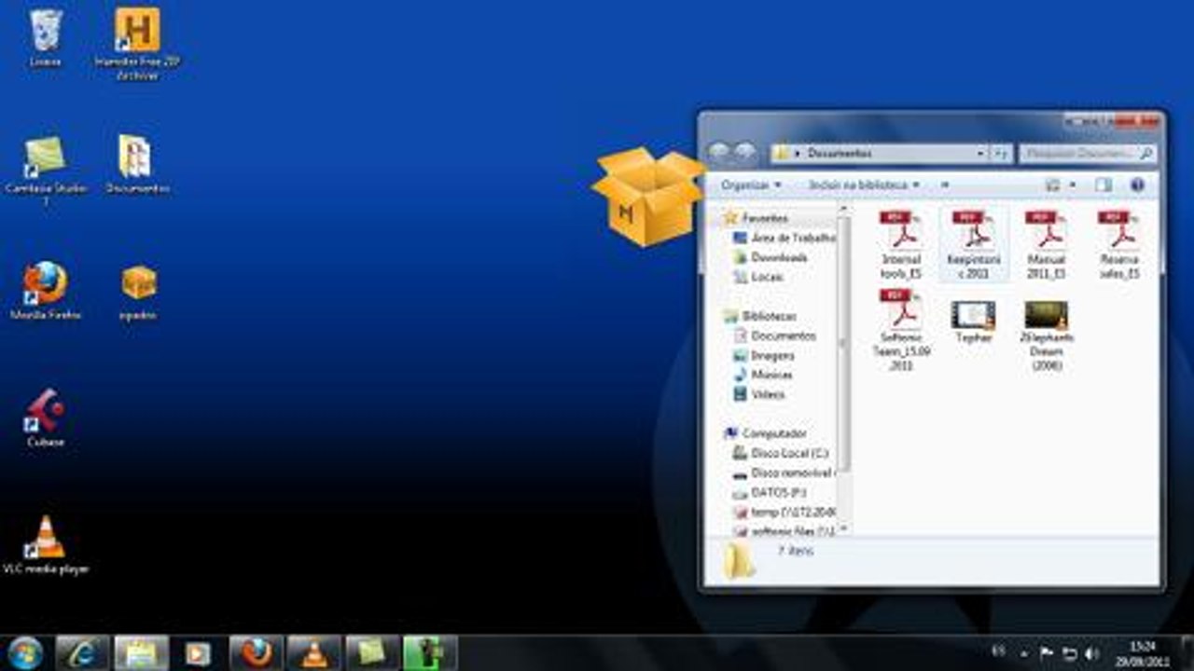This screenshot has height=671, width=1194.
Task: Open Locais in the navigation pane
Action: coord(758,277)
